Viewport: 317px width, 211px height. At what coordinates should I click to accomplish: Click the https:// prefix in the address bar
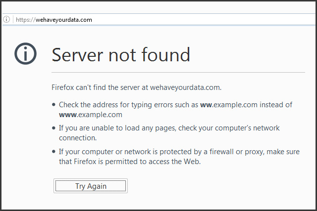(25, 20)
